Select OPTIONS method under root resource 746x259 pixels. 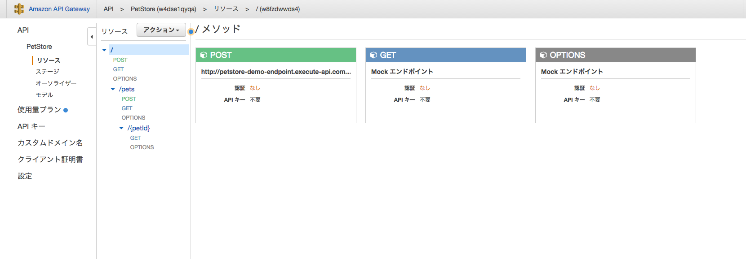pos(125,79)
